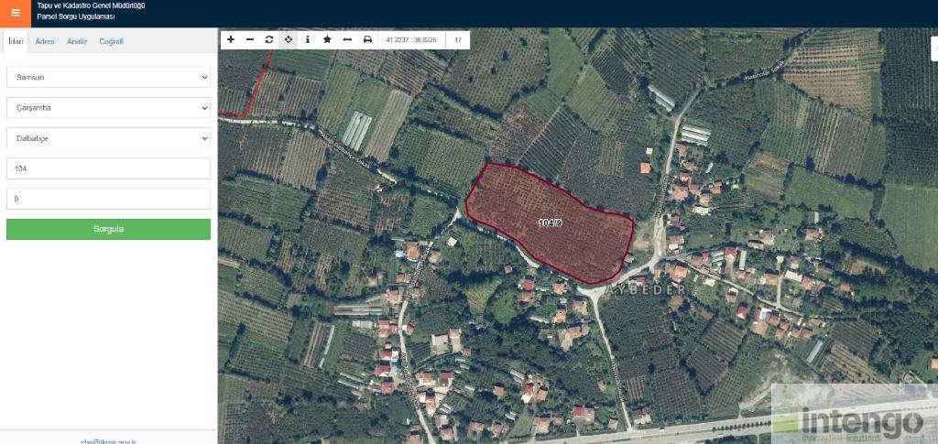Expand the Samsun province dropdown
938x444 pixels.
pos(108,78)
